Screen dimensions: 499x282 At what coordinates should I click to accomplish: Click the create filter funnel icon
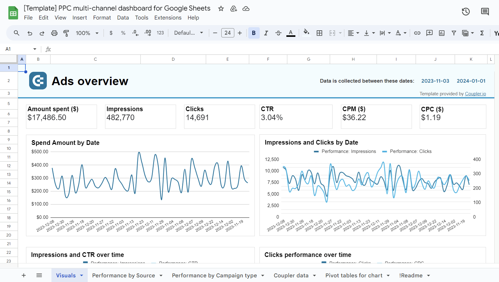(454, 33)
